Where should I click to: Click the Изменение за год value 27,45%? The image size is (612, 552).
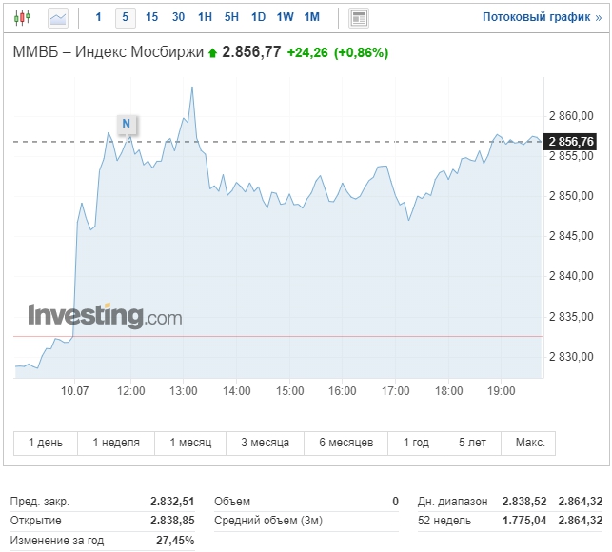pyautogui.click(x=175, y=541)
